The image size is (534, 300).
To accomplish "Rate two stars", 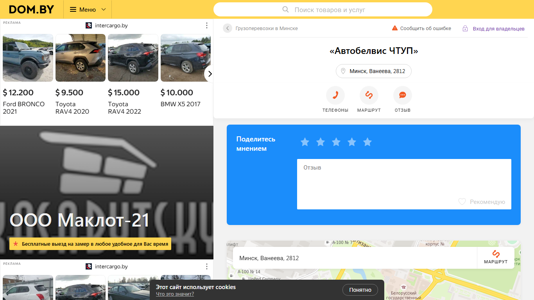I will [x=321, y=142].
